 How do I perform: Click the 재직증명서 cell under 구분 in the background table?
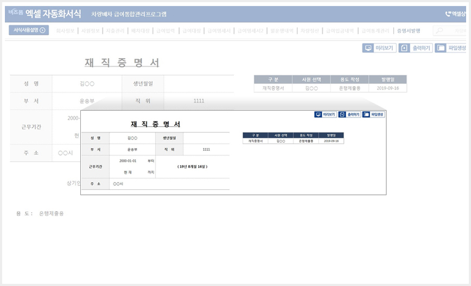(273, 88)
